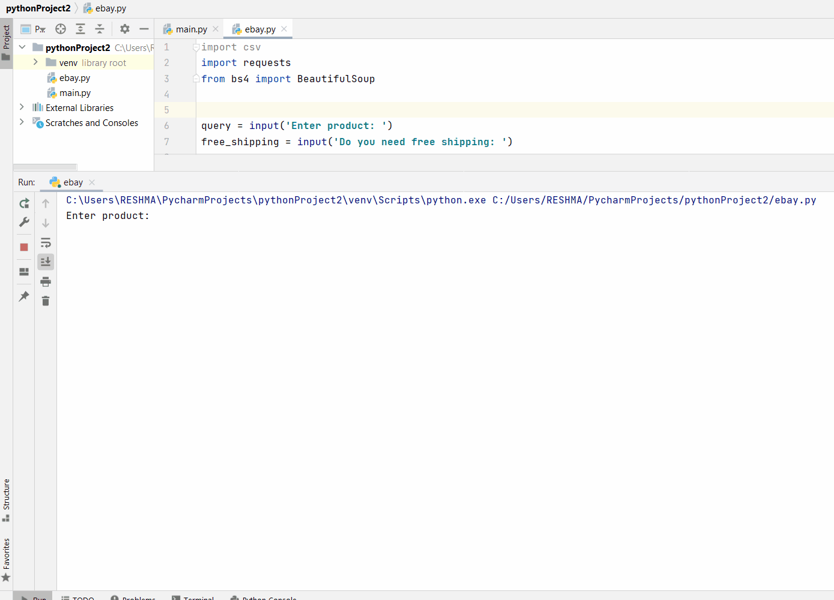The width and height of the screenshot is (834, 600).
Task: Expand Scratches and Consoles
Action: pos(22,122)
